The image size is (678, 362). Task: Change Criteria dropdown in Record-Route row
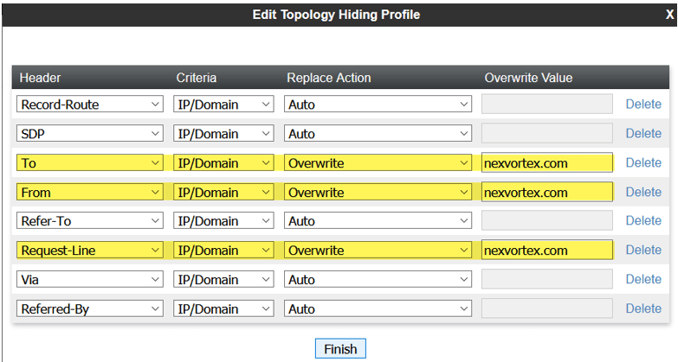[x=223, y=104]
